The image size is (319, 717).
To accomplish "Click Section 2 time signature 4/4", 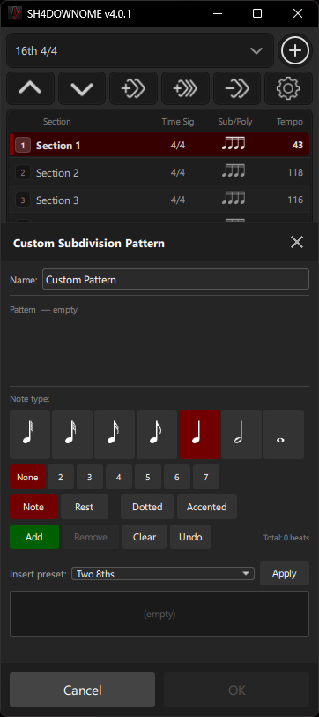I will point(177,172).
